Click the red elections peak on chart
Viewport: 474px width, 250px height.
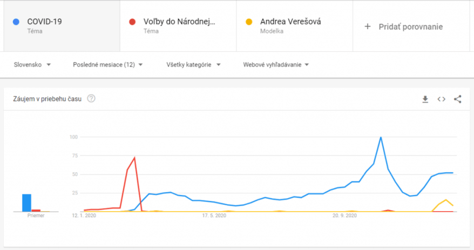pos(134,158)
